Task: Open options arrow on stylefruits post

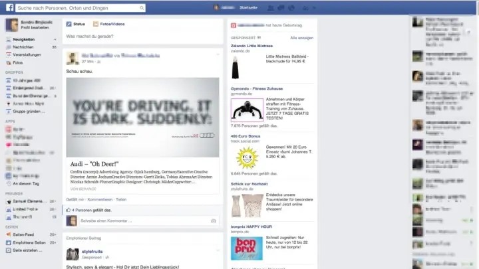Action: point(218,250)
